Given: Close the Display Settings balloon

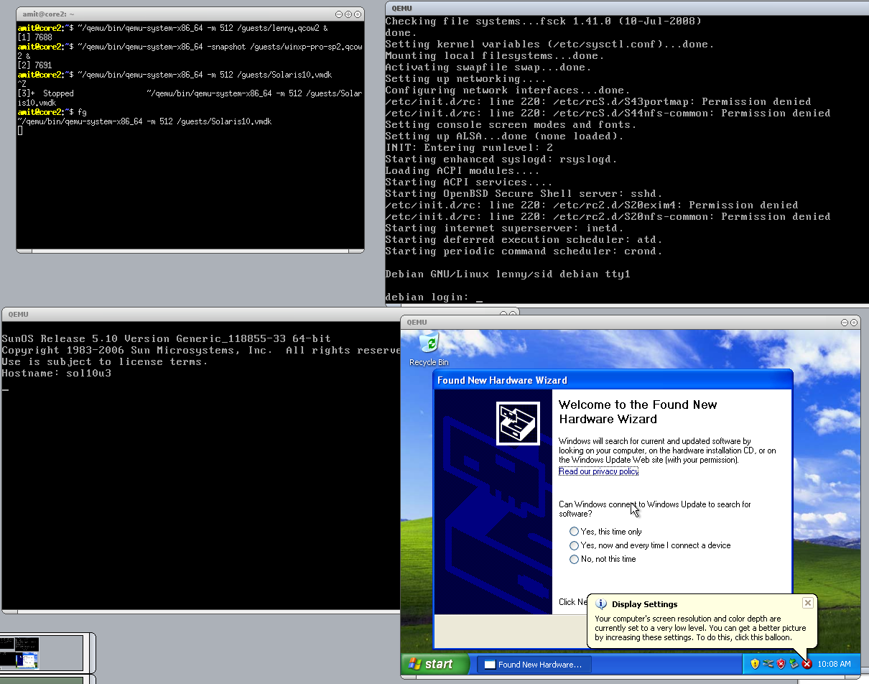Looking at the screenshot, I should [x=807, y=603].
